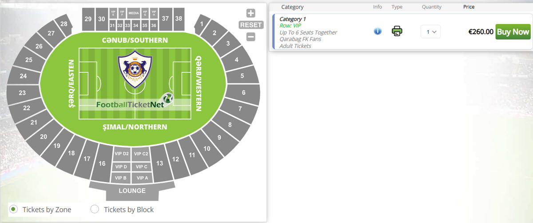Open the blue info icon for Category 1
This screenshot has height=223, width=533.
[x=378, y=31]
